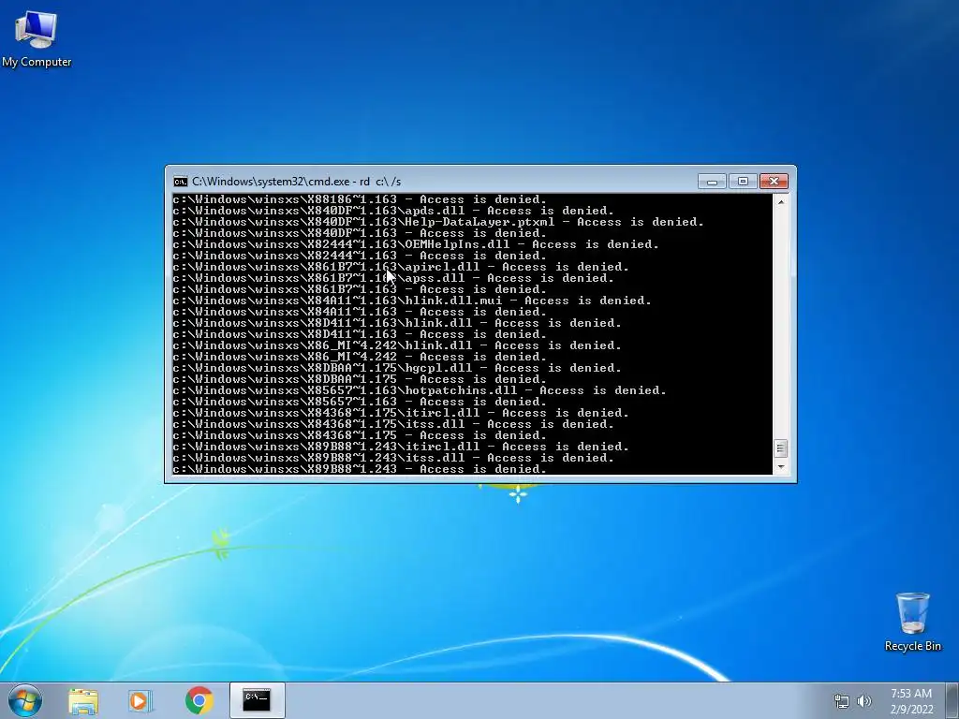This screenshot has height=719, width=959.
Task: Close the cmd.exe window
Action: point(774,182)
